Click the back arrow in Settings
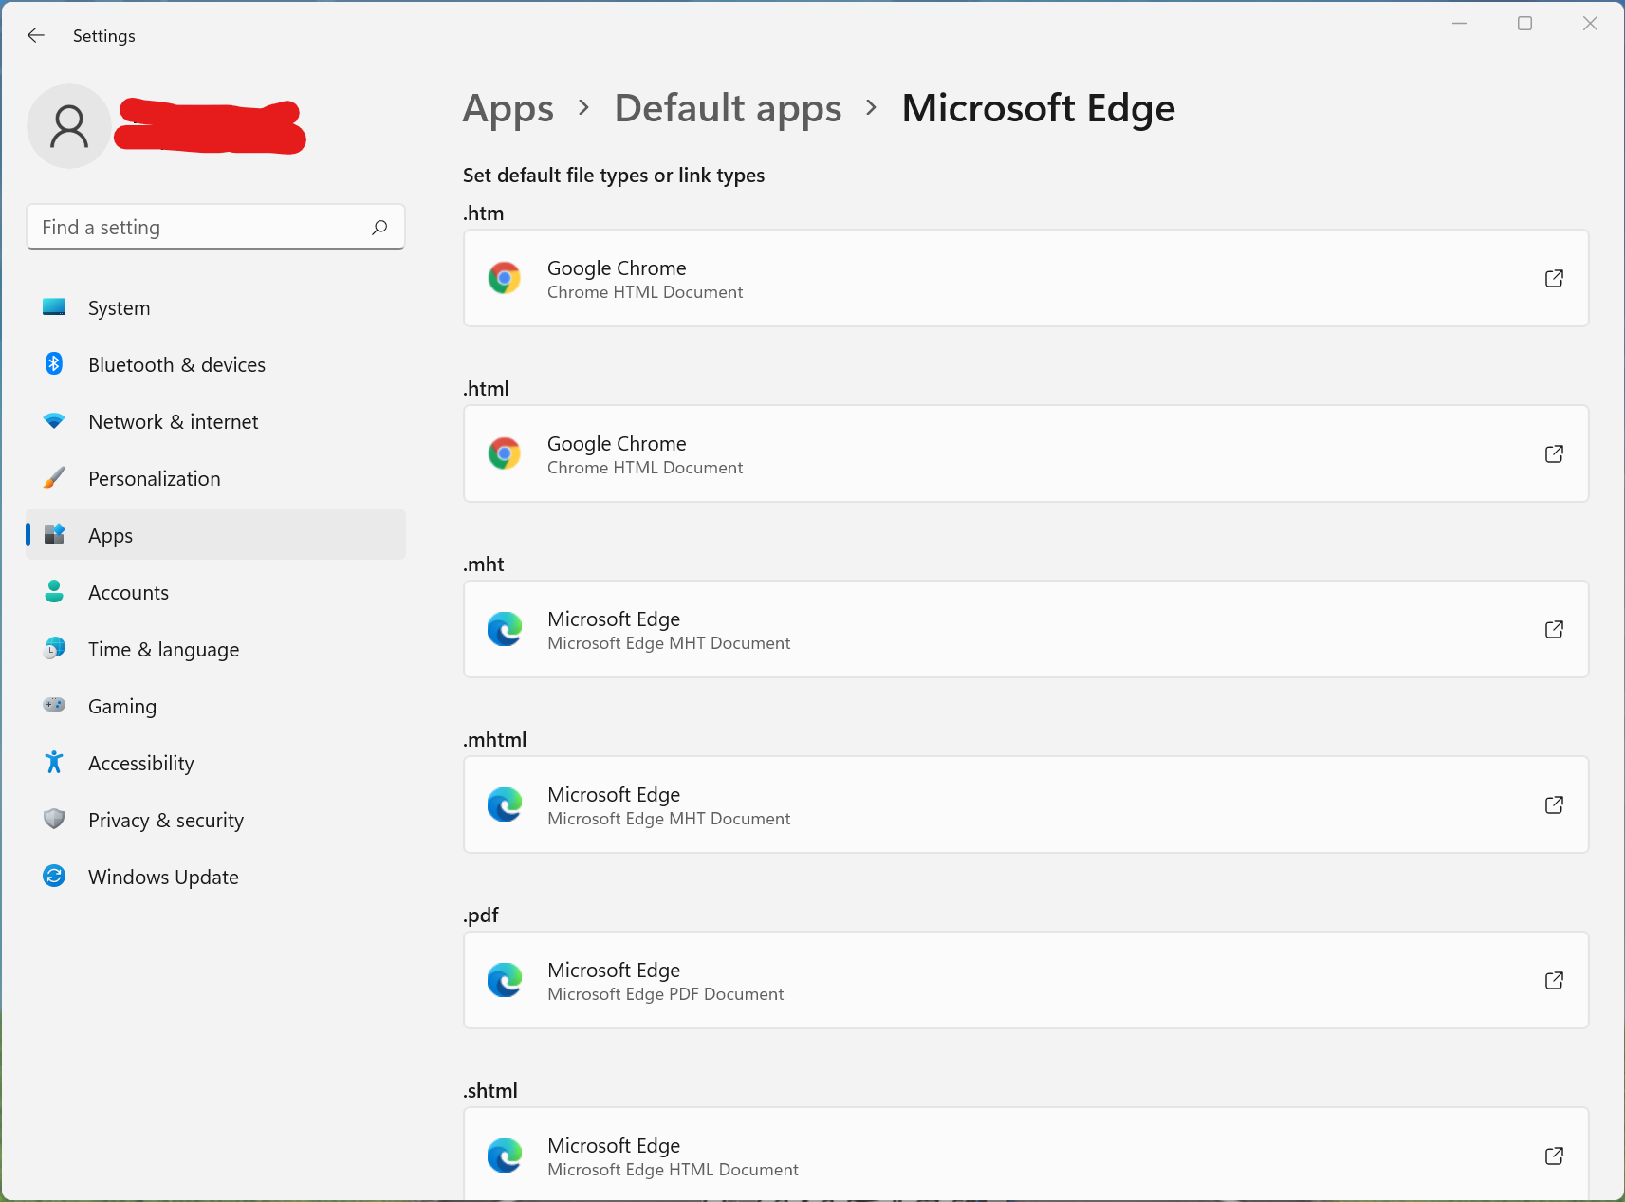 coord(36,35)
